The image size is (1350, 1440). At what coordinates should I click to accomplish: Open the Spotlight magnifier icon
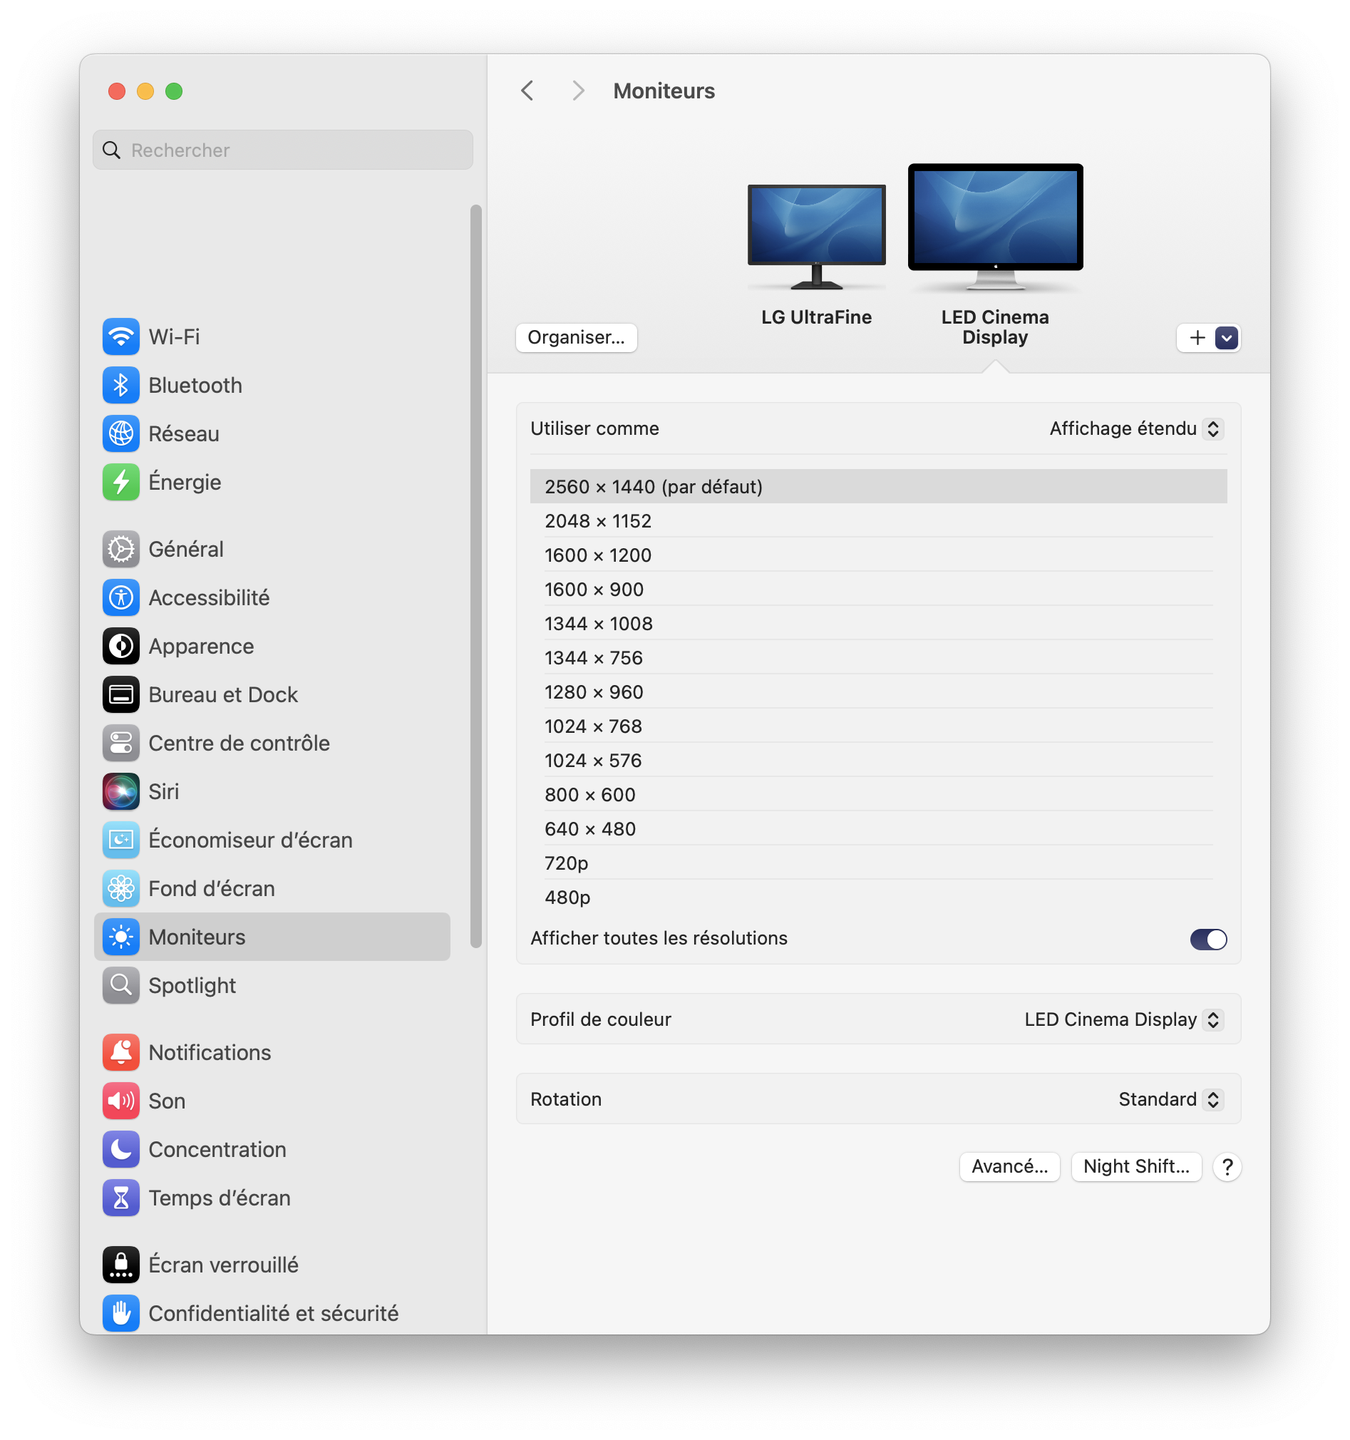[x=121, y=986]
